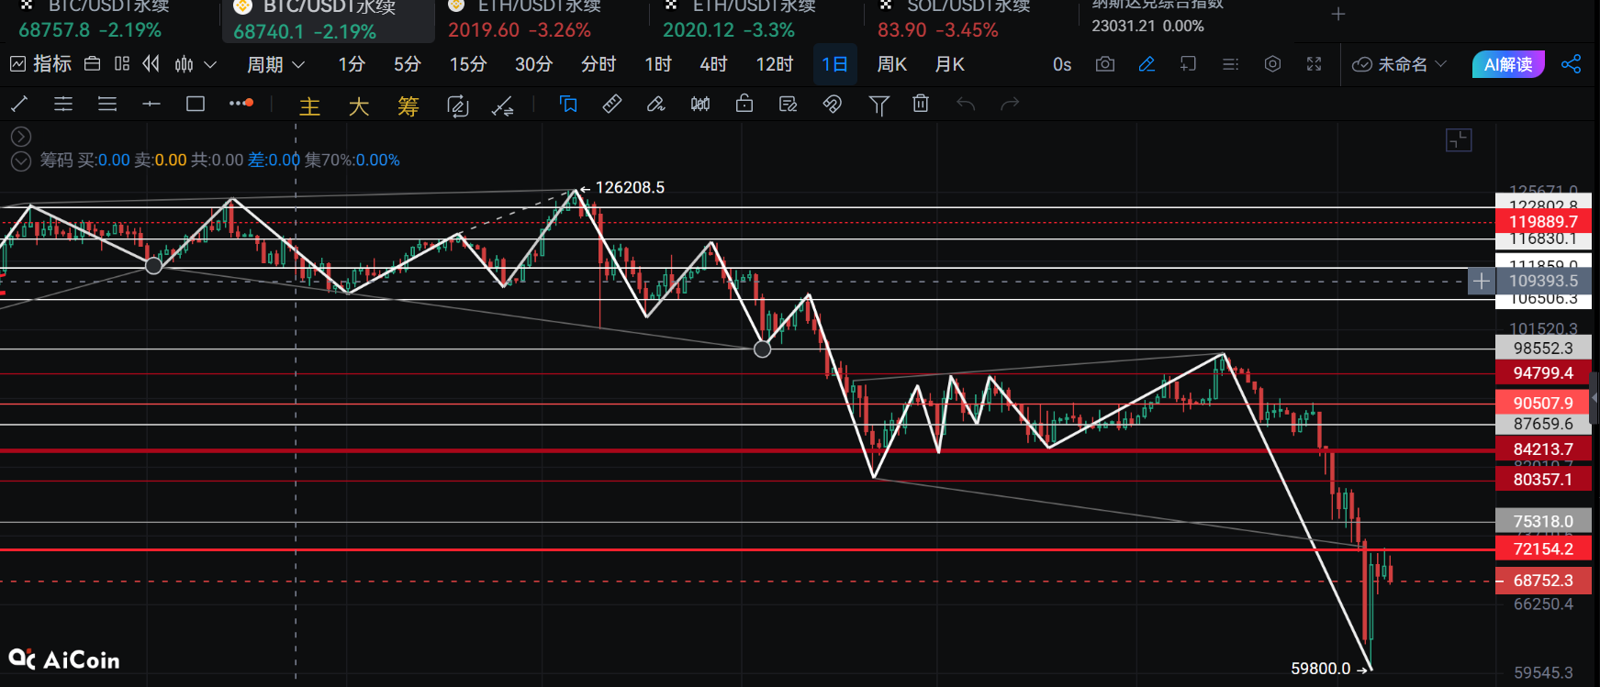Screen dimensions: 1600x687
Task: Enter fullscreen chart mode
Action: click(1315, 64)
